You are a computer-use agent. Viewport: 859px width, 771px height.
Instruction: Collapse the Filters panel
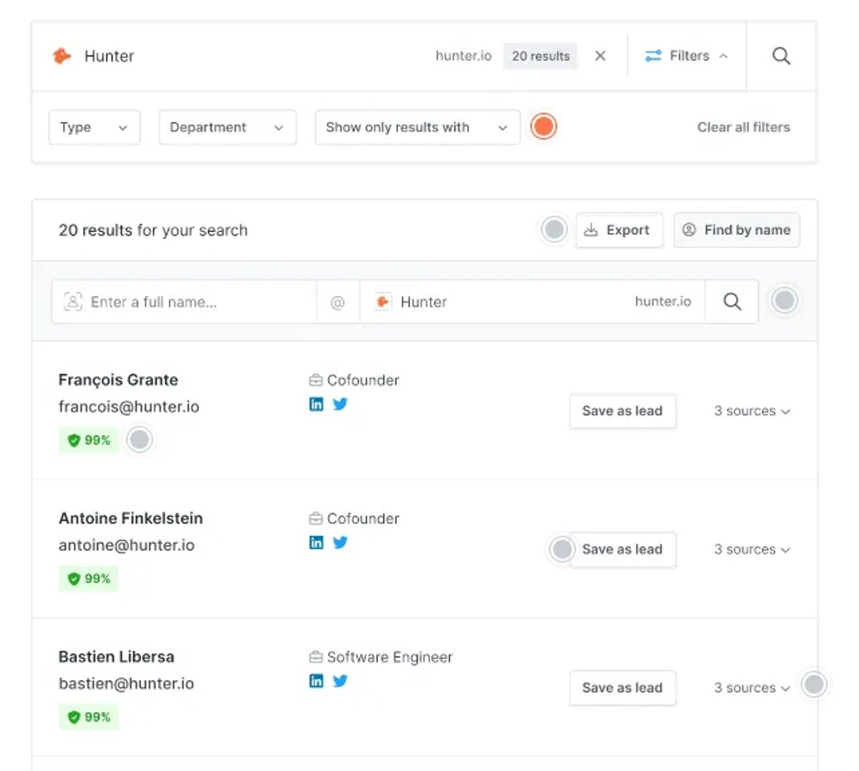click(x=686, y=56)
